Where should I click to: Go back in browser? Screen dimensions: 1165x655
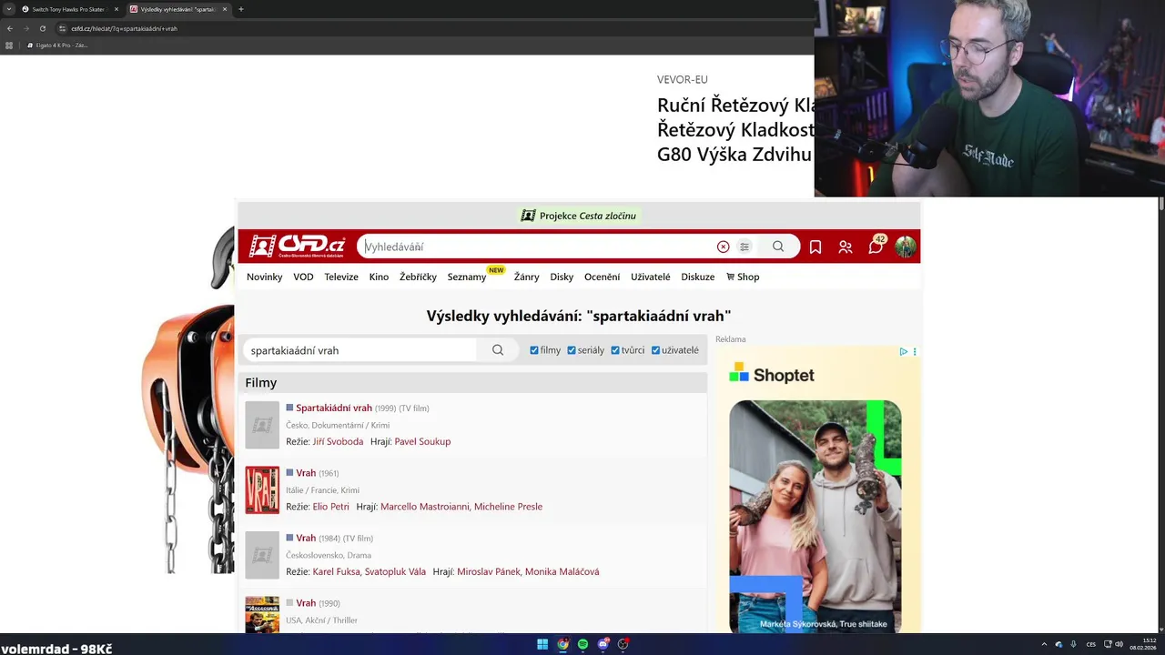10,28
